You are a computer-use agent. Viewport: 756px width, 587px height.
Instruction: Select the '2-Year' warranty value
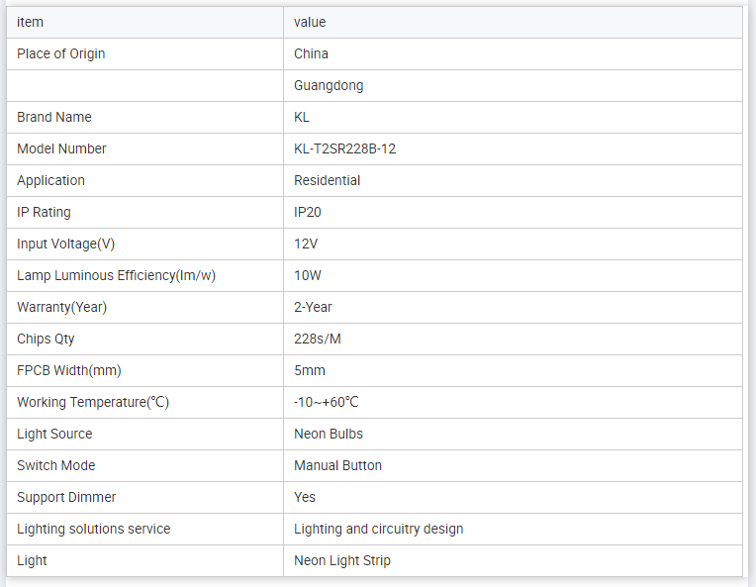click(313, 307)
